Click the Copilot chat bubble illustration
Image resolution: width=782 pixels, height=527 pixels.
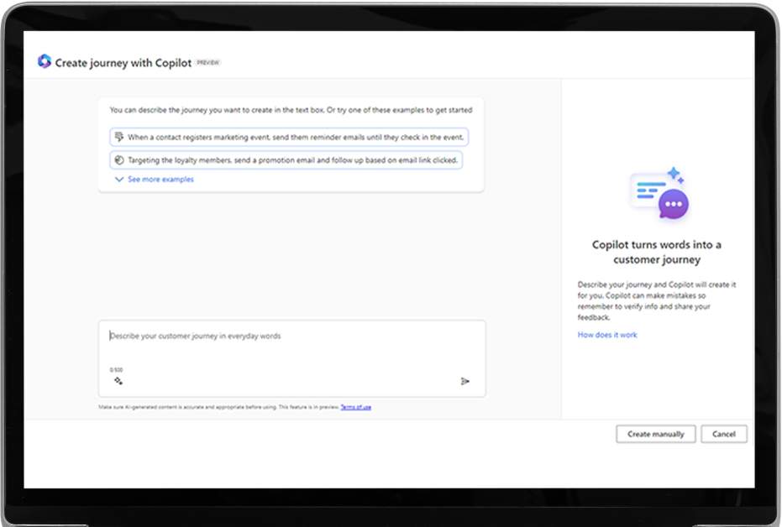pyautogui.click(x=659, y=194)
